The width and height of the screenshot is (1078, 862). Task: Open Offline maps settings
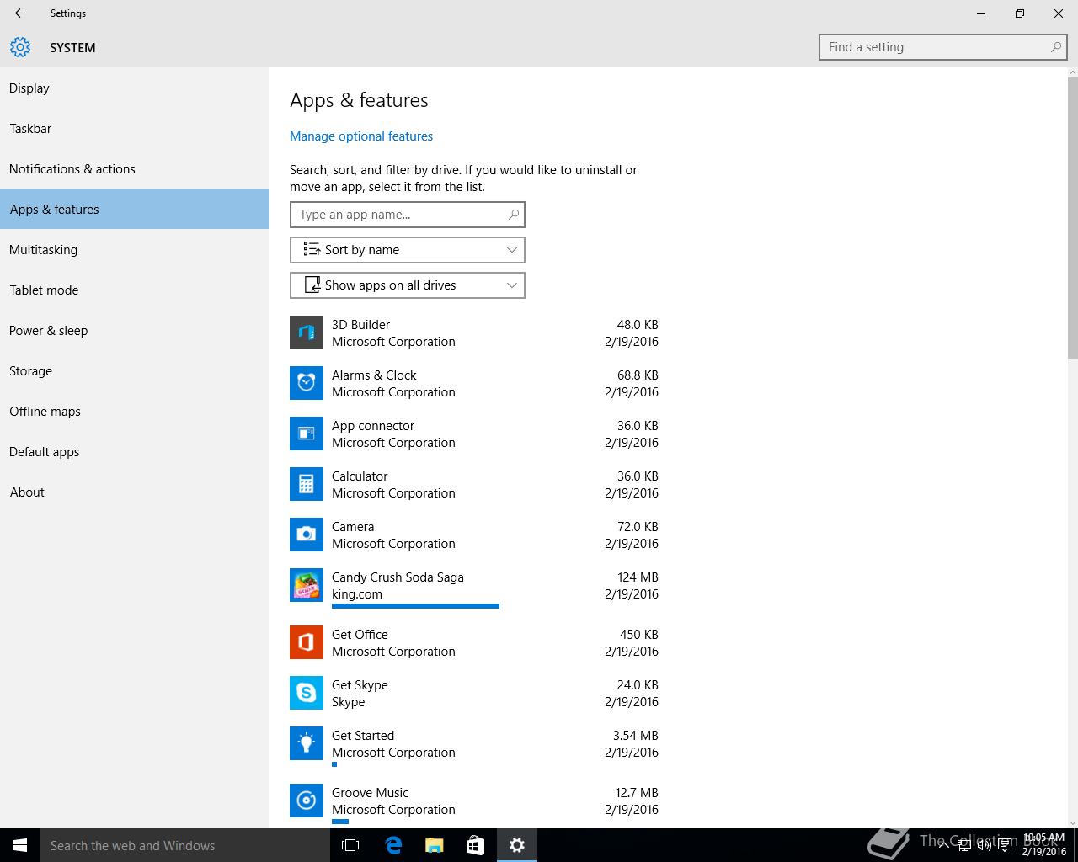(135, 412)
